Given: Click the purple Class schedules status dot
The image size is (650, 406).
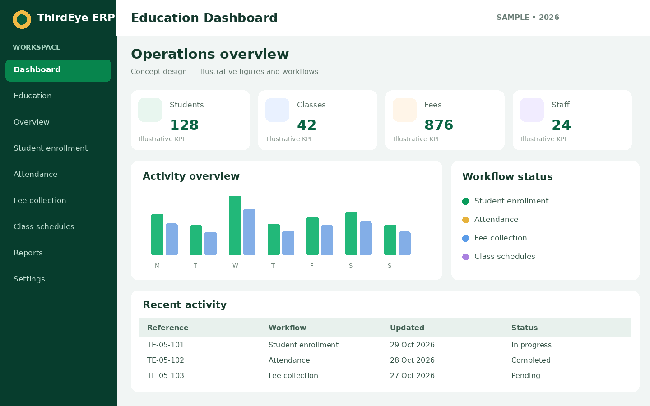Looking at the screenshot, I should point(466,257).
